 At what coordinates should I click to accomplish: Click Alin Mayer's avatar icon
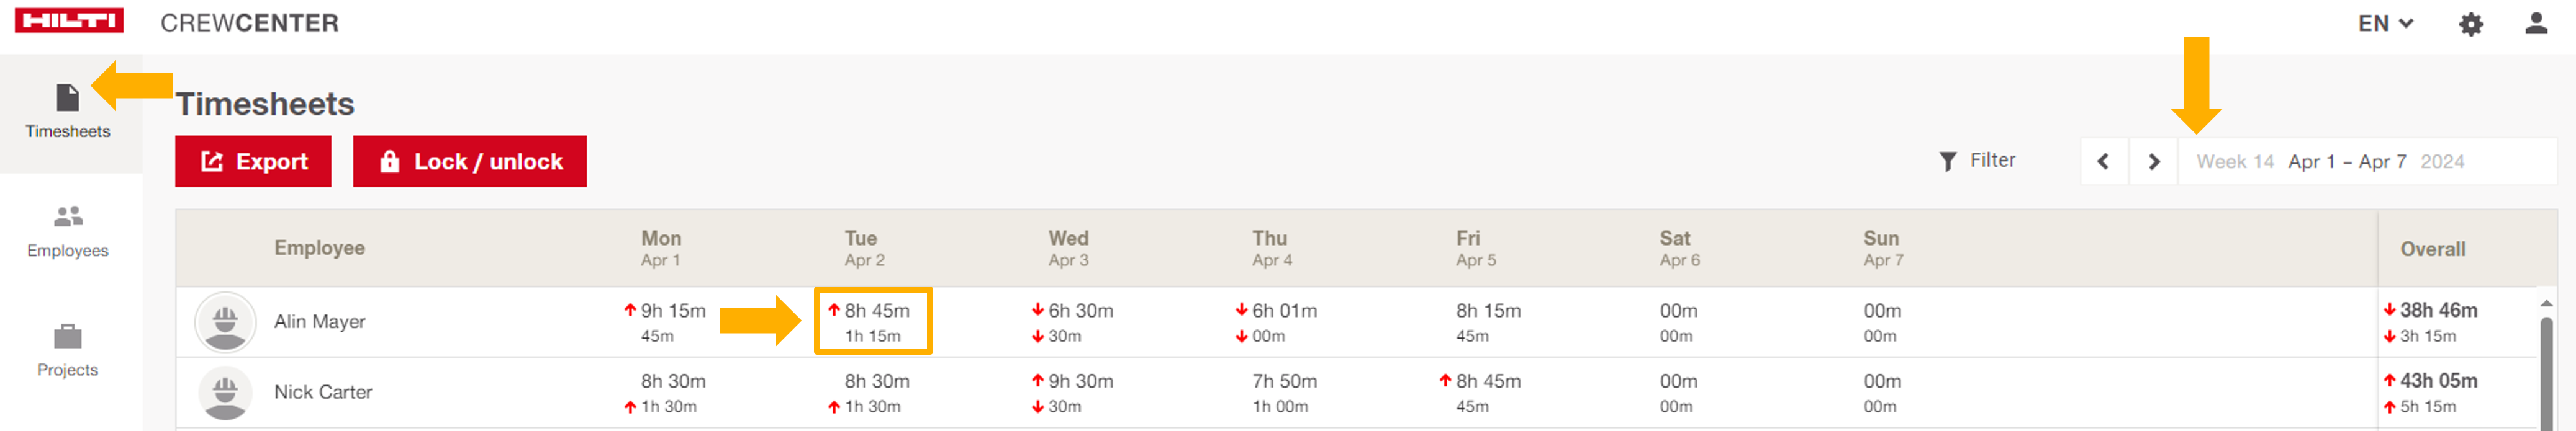pyautogui.click(x=225, y=321)
